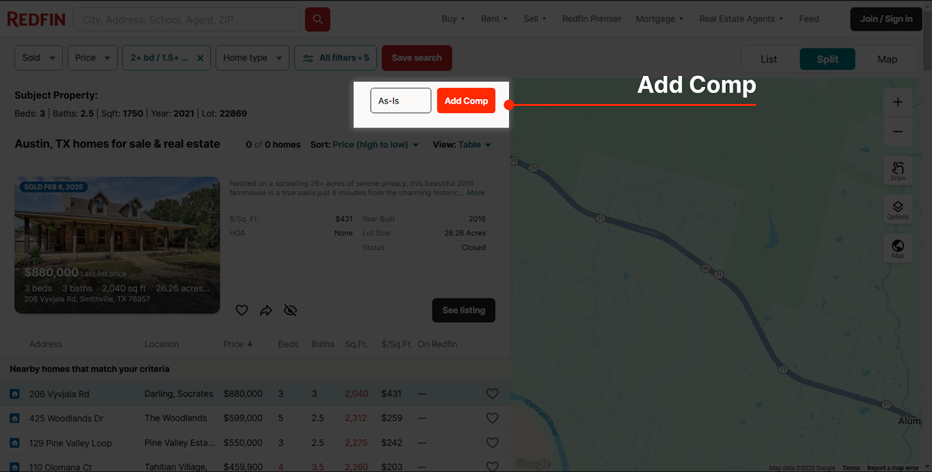Open the Mortgage menu
Image resolution: width=932 pixels, height=472 pixels.
click(x=659, y=19)
